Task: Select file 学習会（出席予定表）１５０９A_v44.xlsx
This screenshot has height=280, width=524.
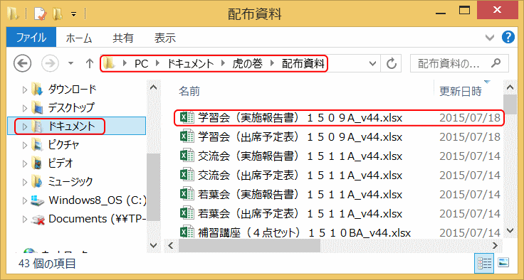Action: pos(300,137)
